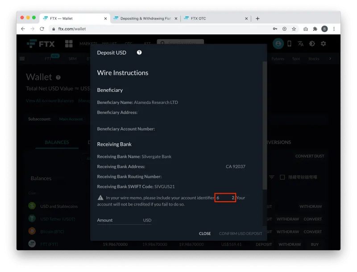357x272 pixels.
Task: Click the deposit dialog vertical scrollbar
Action: (x=265, y=125)
